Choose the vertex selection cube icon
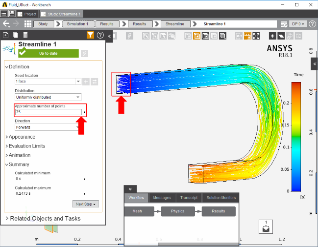The image size is (318, 247). tap(146, 36)
